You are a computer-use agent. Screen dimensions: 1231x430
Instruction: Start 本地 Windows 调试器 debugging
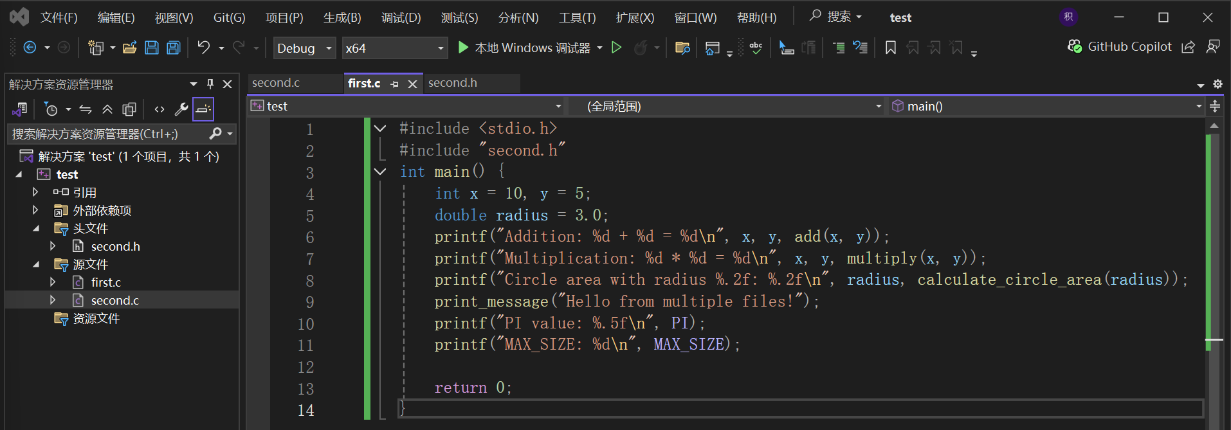click(524, 48)
